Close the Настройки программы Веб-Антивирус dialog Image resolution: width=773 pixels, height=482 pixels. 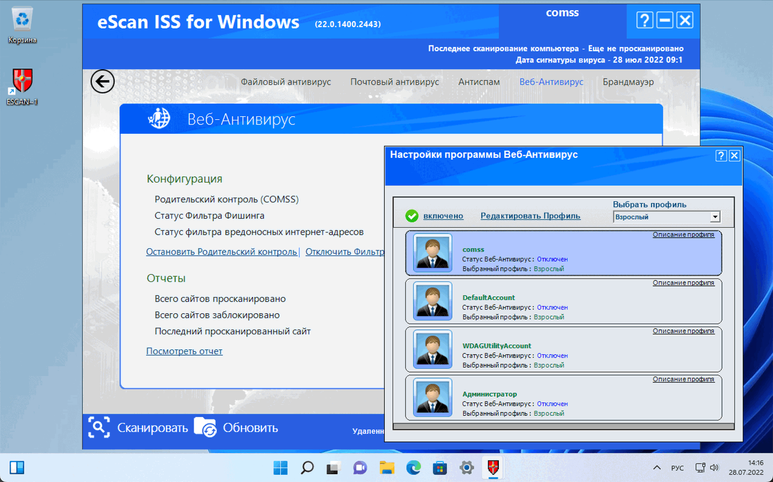735,156
